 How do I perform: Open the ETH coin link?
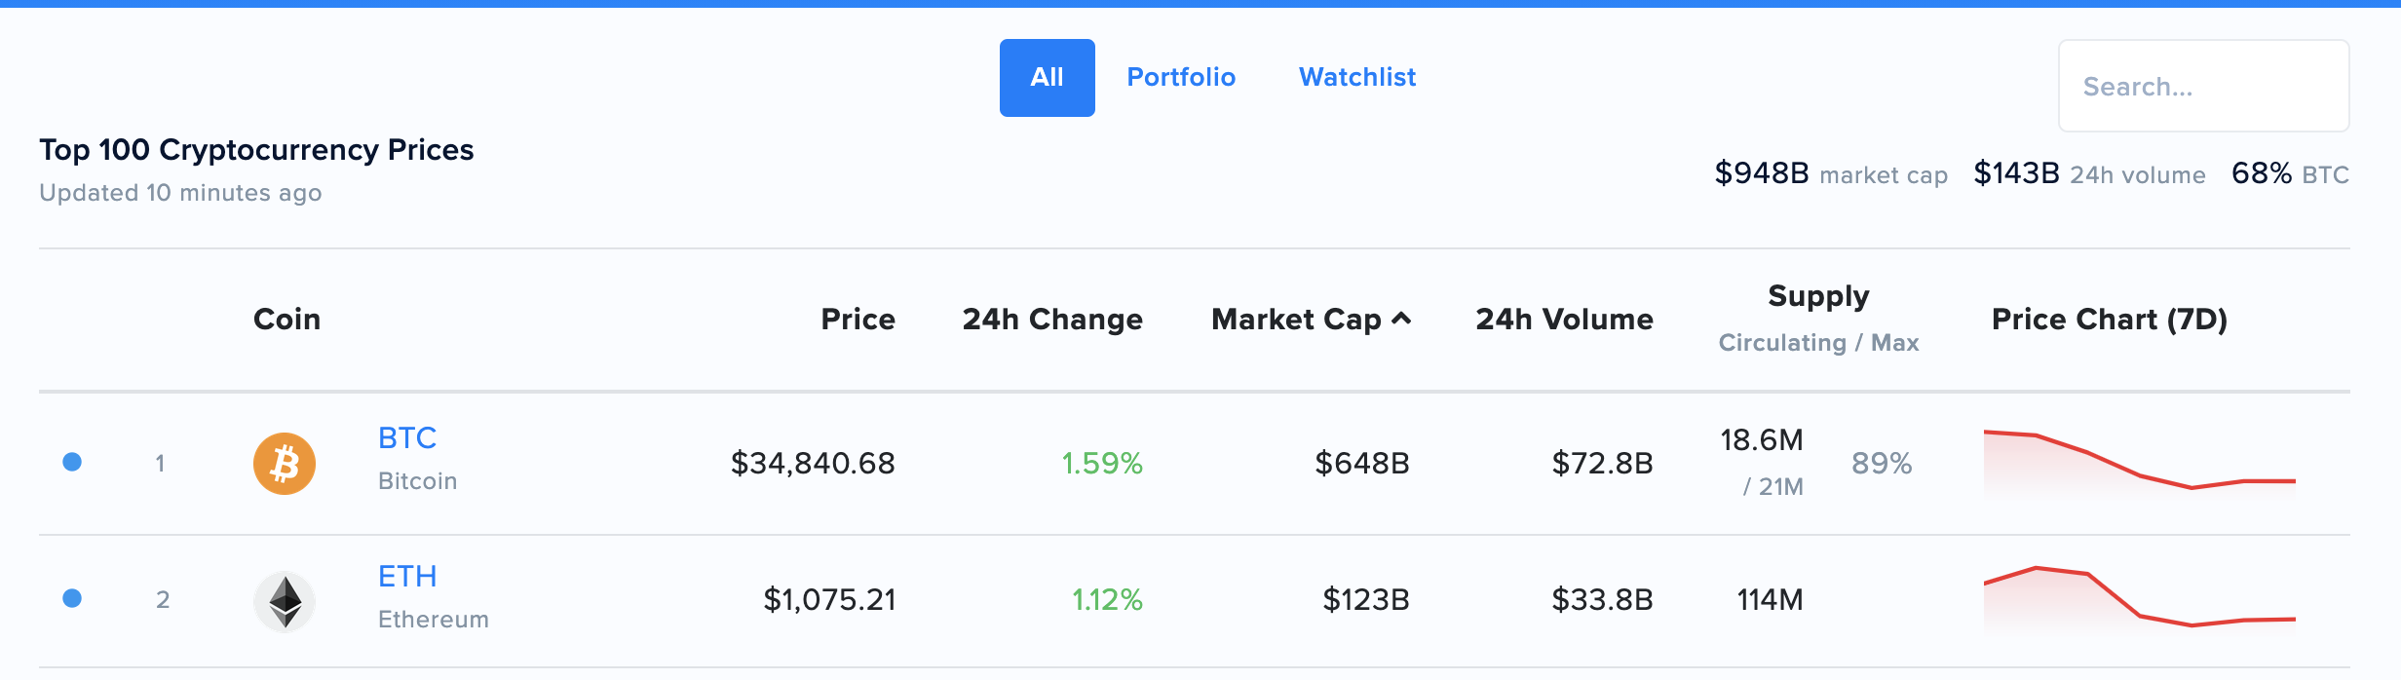406,576
